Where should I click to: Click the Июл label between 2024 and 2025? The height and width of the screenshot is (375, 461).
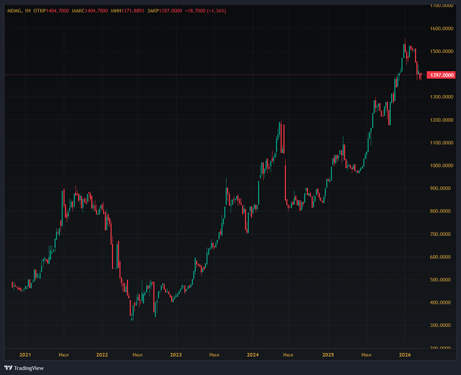288,355
